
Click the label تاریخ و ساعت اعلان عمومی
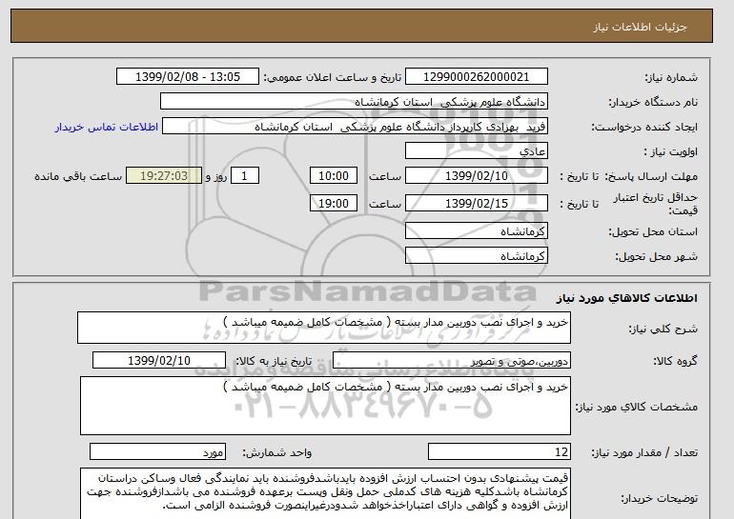333,78
